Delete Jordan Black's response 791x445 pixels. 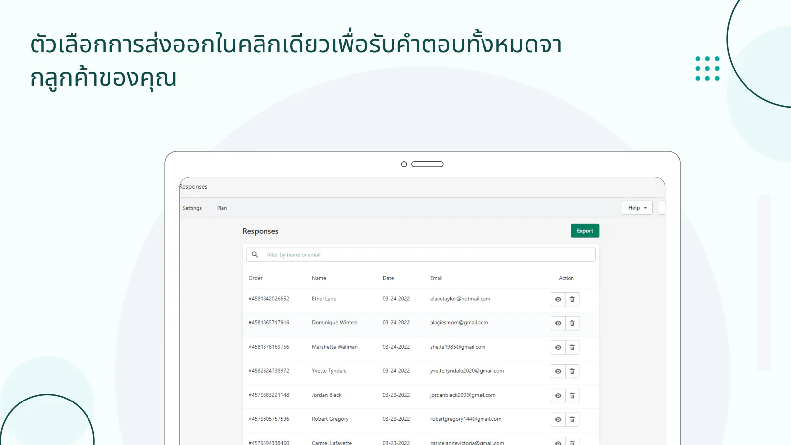pos(572,396)
